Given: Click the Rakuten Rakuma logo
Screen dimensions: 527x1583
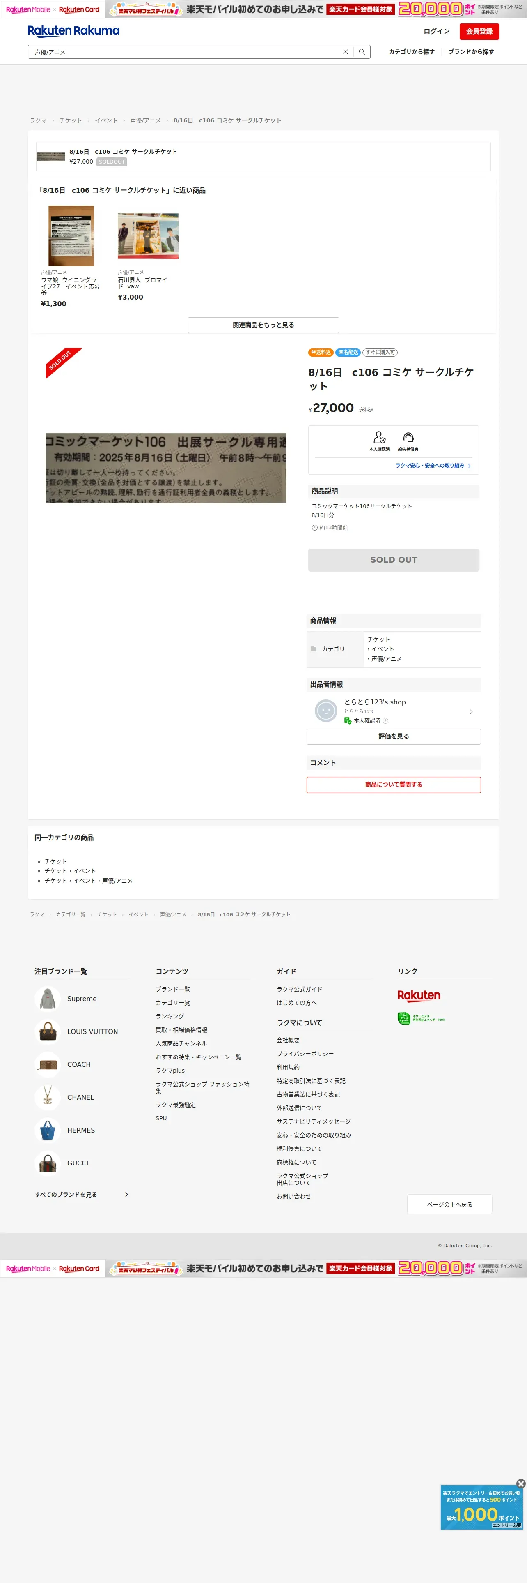Looking at the screenshot, I should 73,31.
